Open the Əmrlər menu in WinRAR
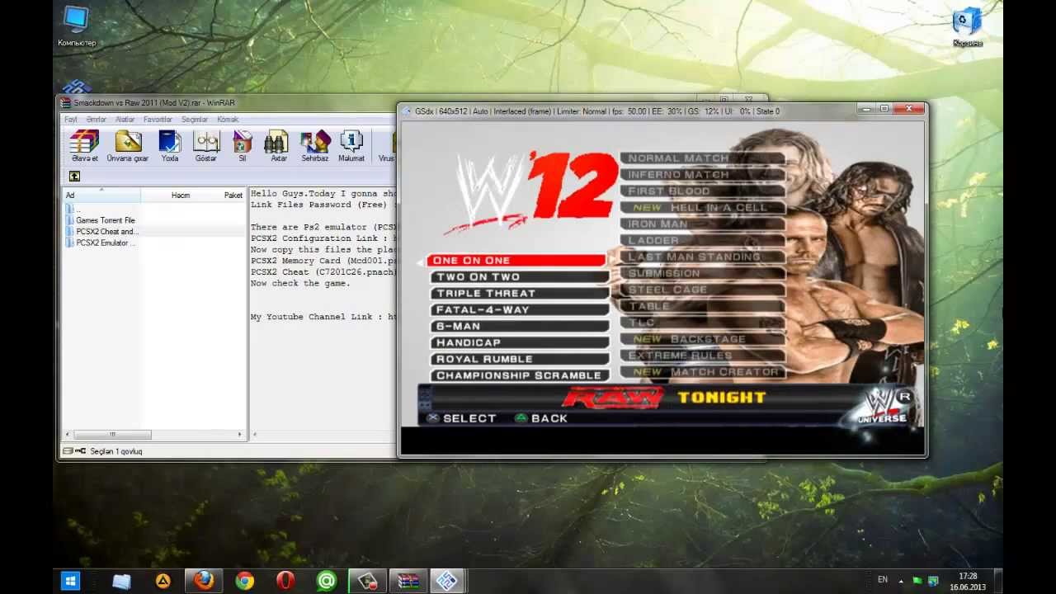The height and width of the screenshot is (594, 1056). tap(97, 119)
